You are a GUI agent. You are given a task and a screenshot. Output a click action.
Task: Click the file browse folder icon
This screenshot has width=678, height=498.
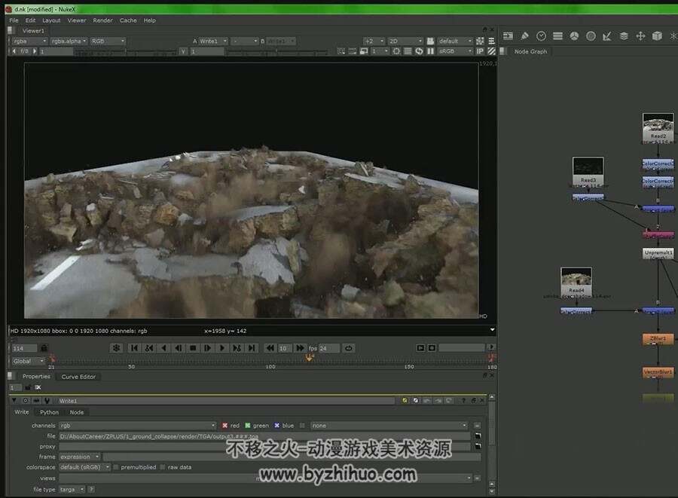pos(478,436)
